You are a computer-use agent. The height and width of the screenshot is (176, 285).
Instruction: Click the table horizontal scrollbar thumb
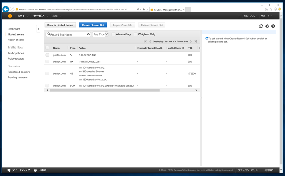pyautogui.click(x=105, y=90)
